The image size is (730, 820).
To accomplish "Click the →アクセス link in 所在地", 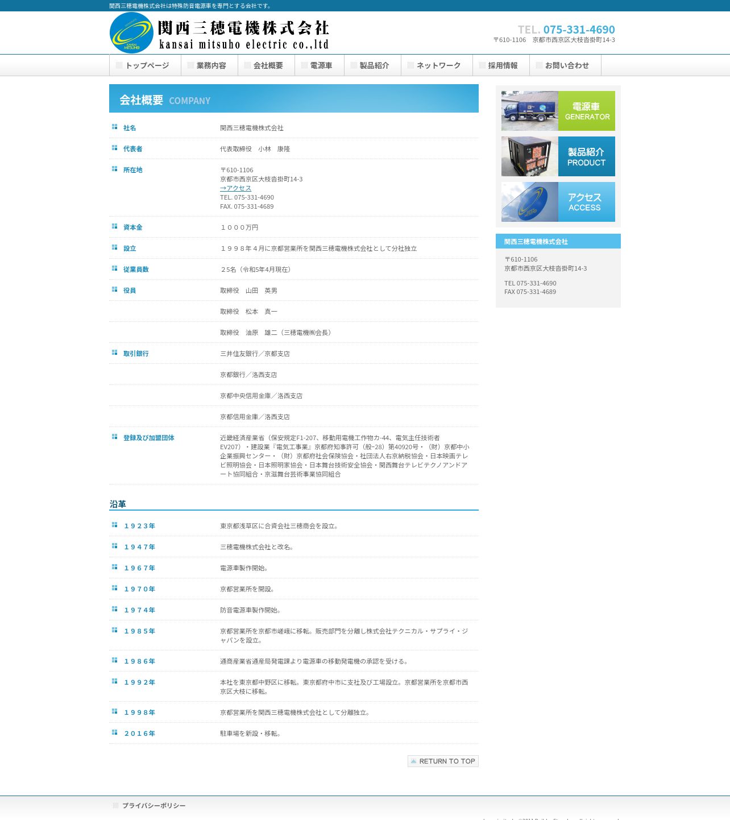I will 235,188.
